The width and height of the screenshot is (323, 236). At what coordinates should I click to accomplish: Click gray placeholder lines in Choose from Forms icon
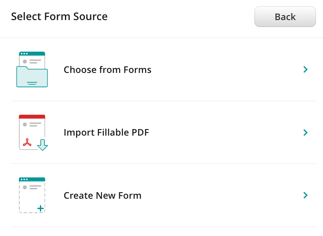35,61
